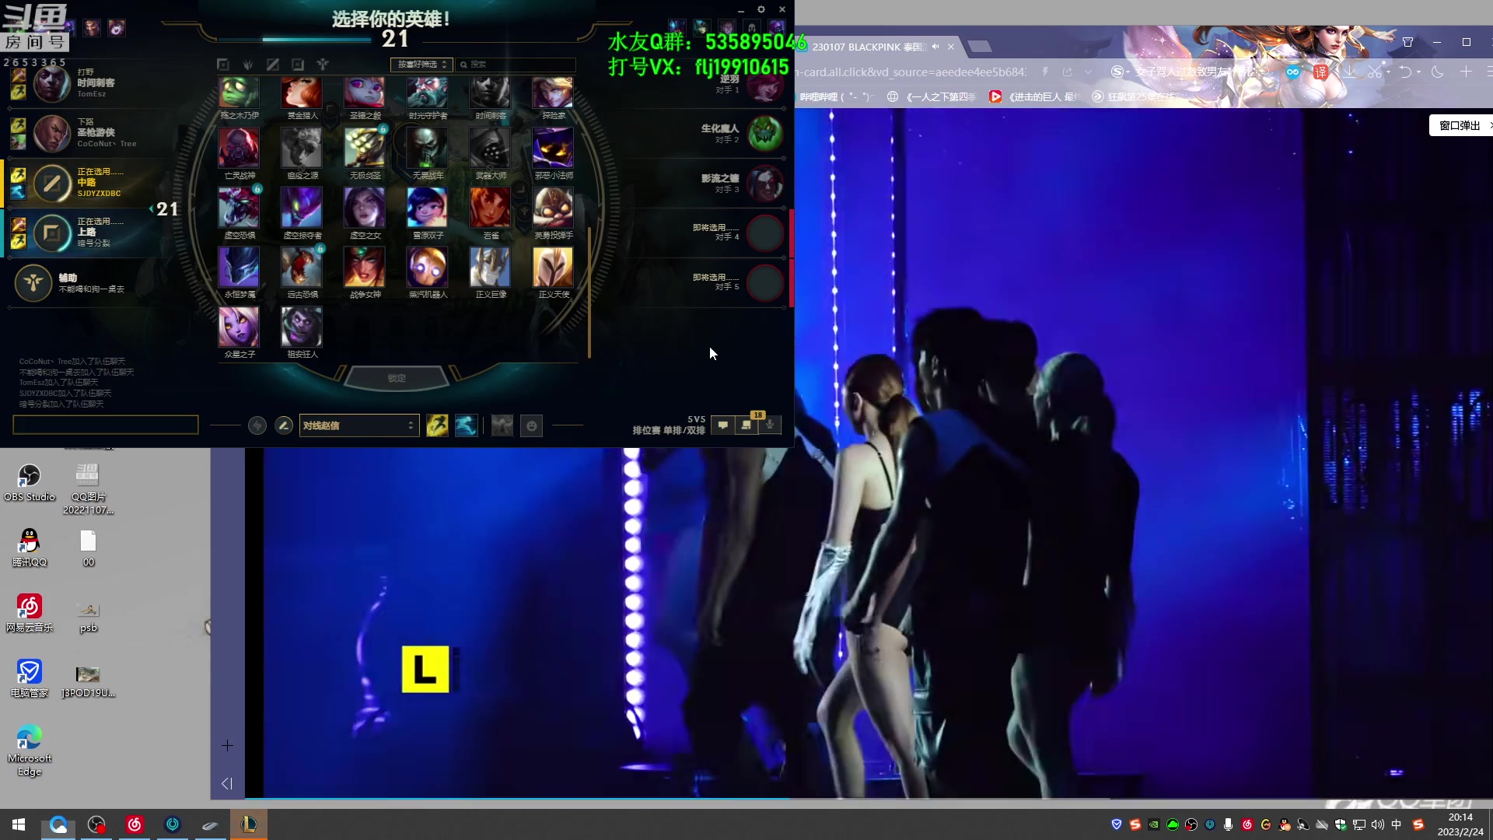Open the quick rune recommendation icon
Image resolution: width=1493 pixels, height=840 pixels.
tap(257, 425)
